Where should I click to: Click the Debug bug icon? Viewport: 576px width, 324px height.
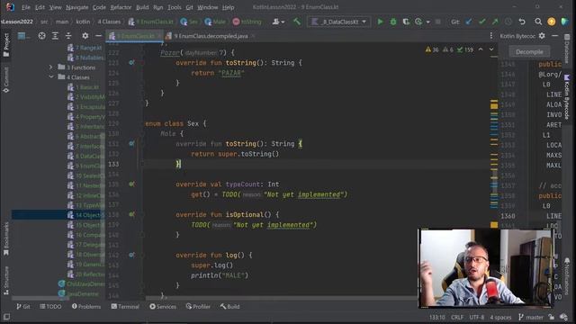(x=393, y=22)
